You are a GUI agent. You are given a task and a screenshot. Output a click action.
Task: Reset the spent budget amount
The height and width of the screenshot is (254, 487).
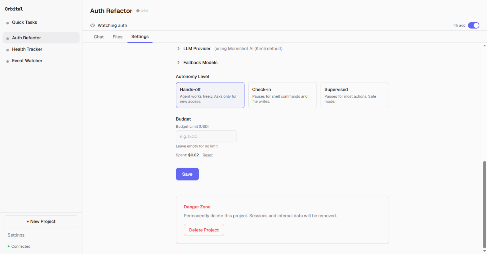[x=207, y=155]
